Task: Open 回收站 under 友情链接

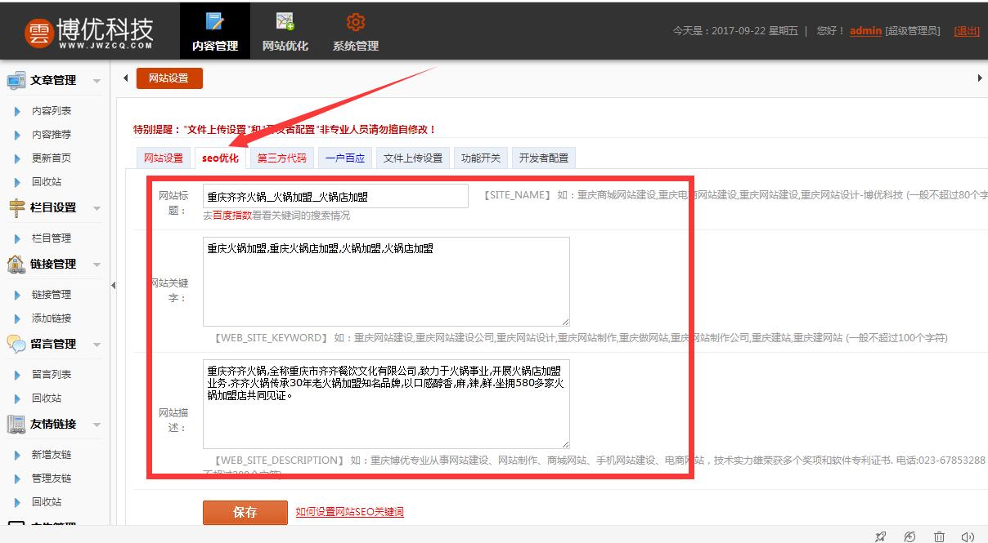Action: (x=47, y=501)
